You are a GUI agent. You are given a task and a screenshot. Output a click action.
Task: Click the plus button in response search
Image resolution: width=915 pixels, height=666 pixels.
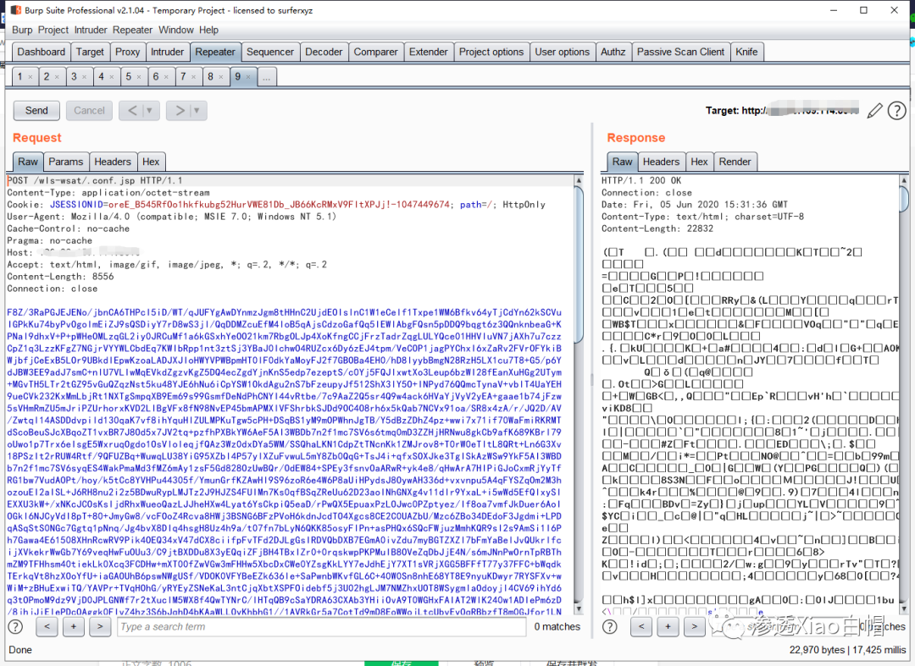point(668,626)
